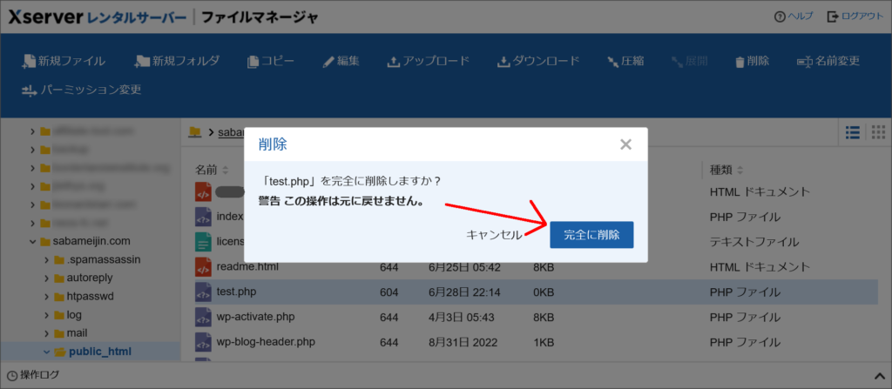Create a new file with 新規ファイル
Viewport: 892px width, 389px height.
tap(63, 62)
